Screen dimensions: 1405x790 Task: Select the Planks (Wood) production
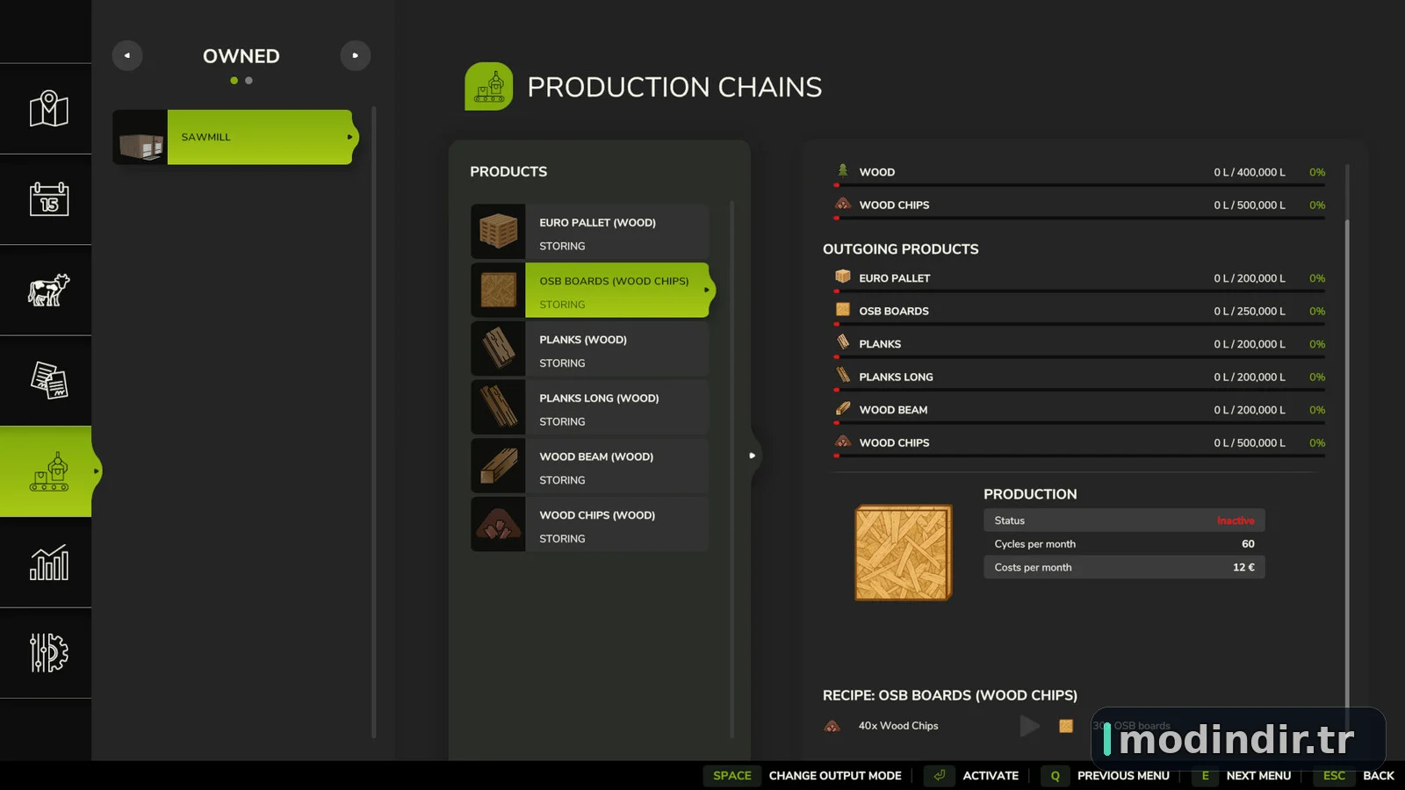[x=590, y=348]
